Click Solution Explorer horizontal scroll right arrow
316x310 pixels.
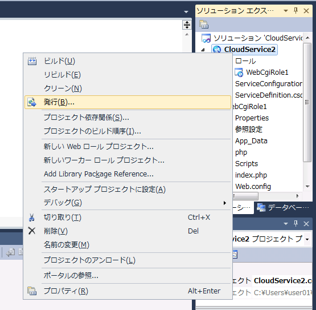[x=297, y=196]
